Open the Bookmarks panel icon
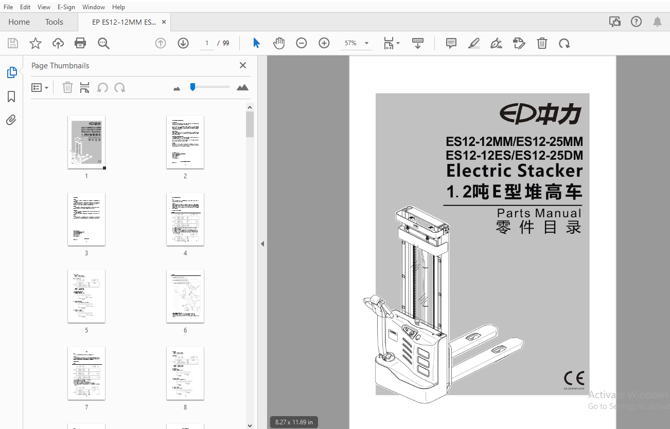The height and width of the screenshot is (429, 670). pyautogui.click(x=11, y=97)
